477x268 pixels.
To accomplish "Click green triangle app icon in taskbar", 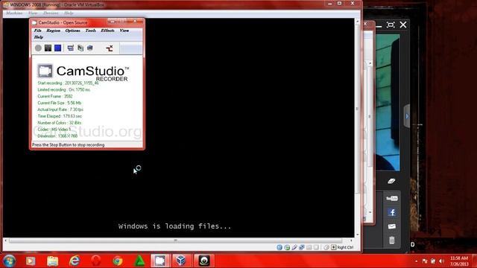I will [x=139, y=261].
